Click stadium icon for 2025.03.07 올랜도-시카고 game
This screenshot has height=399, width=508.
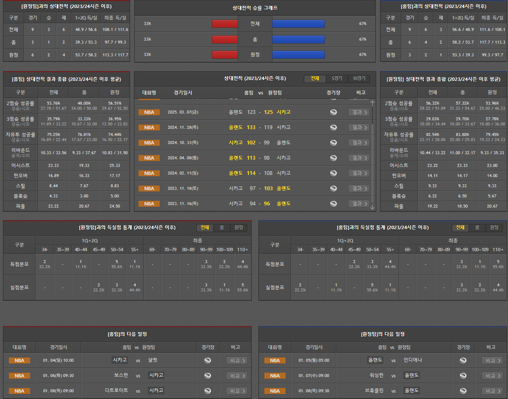(333, 112)
